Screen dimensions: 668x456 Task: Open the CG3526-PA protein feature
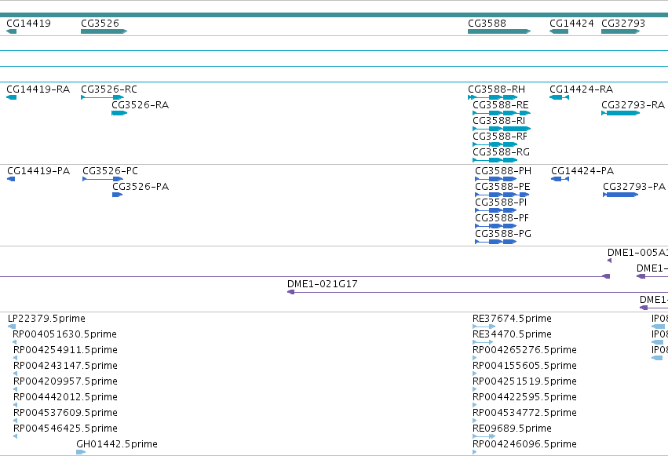pos(141,187)
